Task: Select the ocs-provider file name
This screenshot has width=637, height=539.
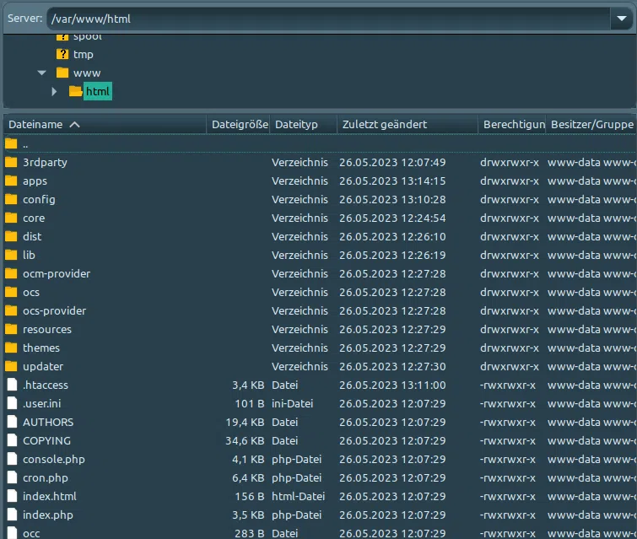Action: point(55,310)
